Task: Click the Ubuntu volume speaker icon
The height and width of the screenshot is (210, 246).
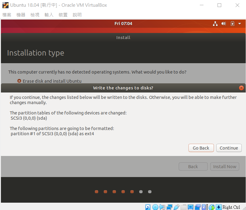Action: 224,24
